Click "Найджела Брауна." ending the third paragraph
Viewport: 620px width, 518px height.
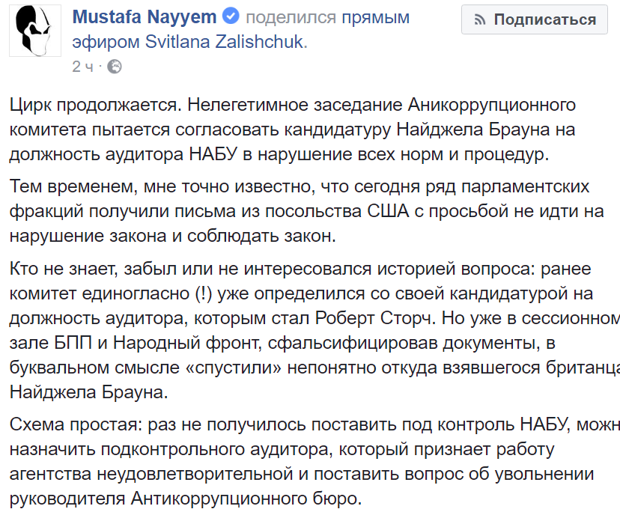pos(89,392)
